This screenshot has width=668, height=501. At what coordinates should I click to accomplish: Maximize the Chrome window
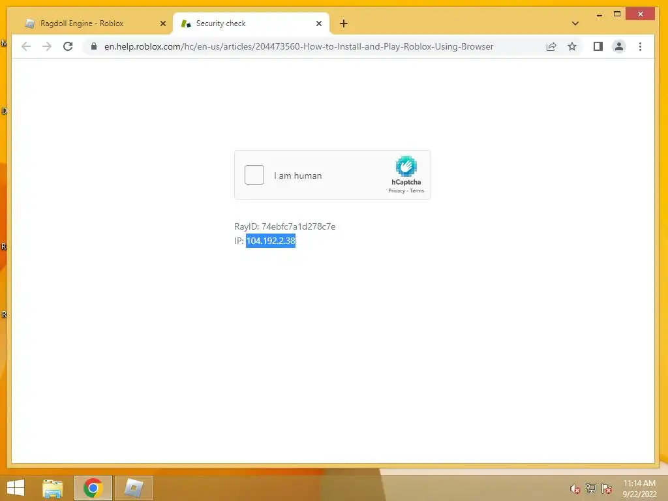617,14
